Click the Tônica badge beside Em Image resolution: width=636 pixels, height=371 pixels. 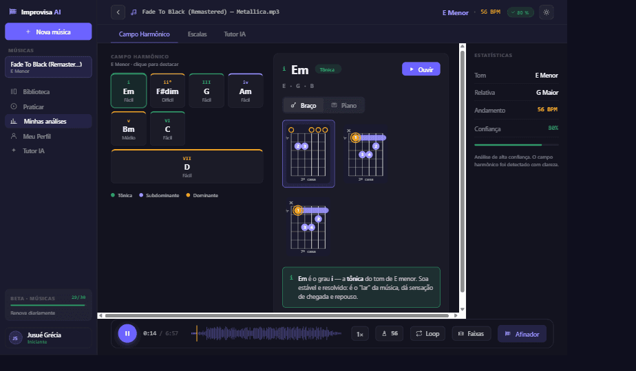point(328,69)
